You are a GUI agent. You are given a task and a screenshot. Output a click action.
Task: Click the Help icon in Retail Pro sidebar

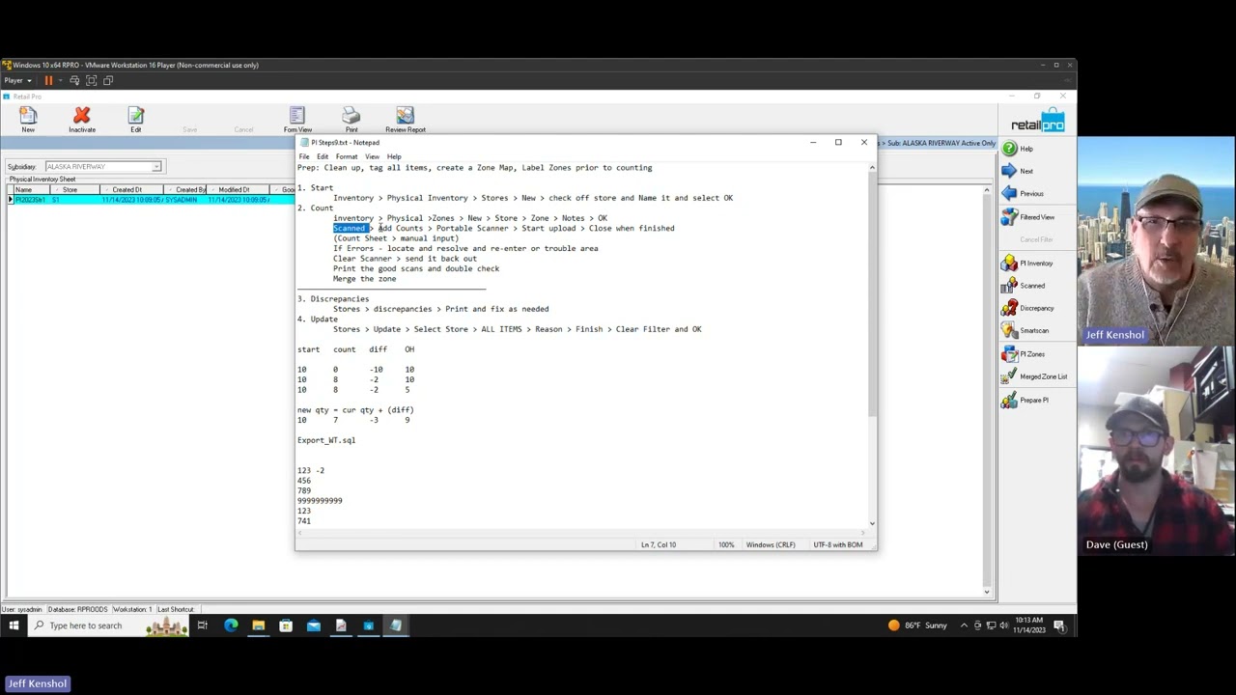tap(1018, 149)
